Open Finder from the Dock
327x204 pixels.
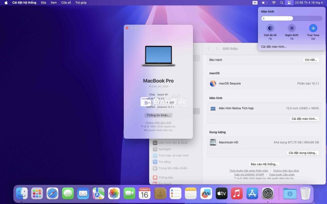pyautogui.click(x=22, y=193)
